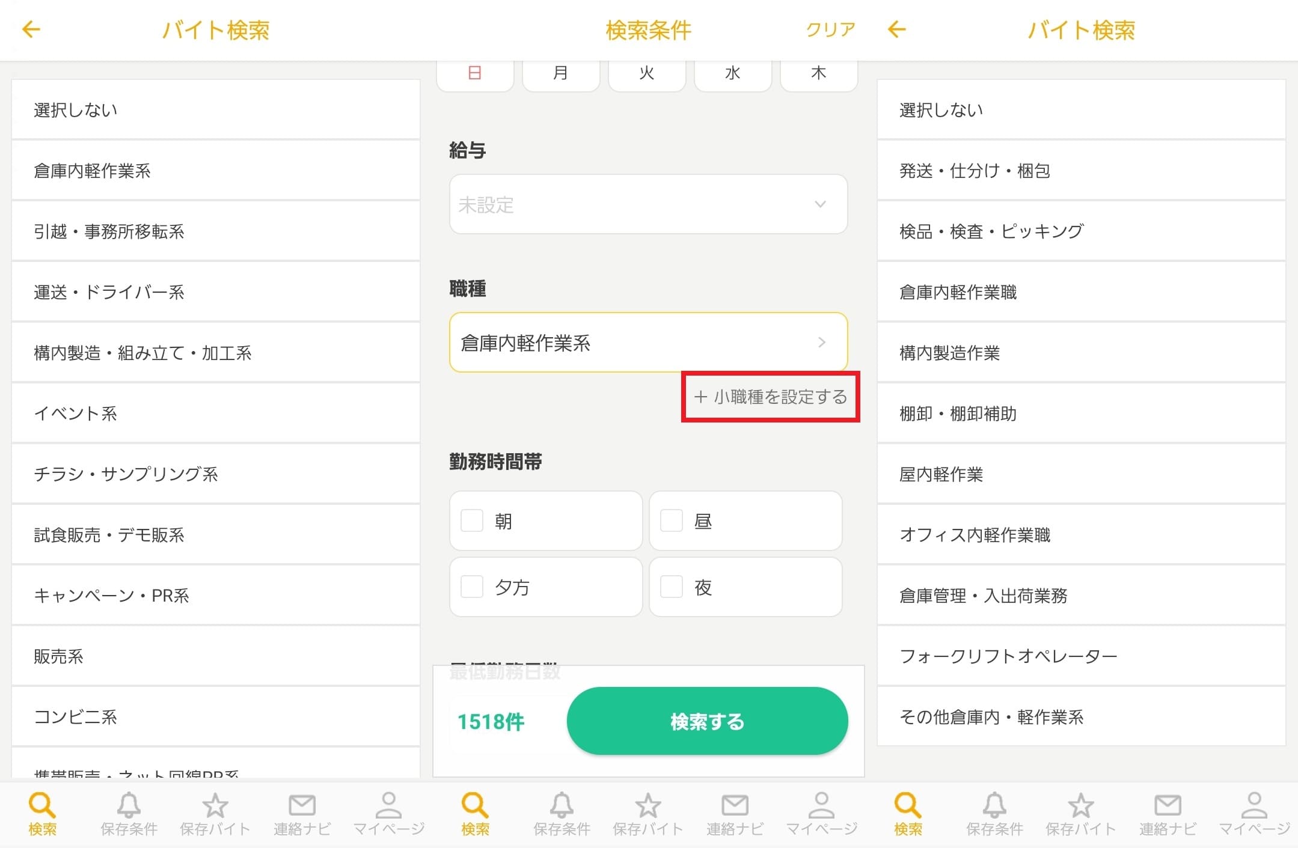Pick オフィス内軽作業職 sub-job
The image size is (1298, 848).
coord(1082,535)
